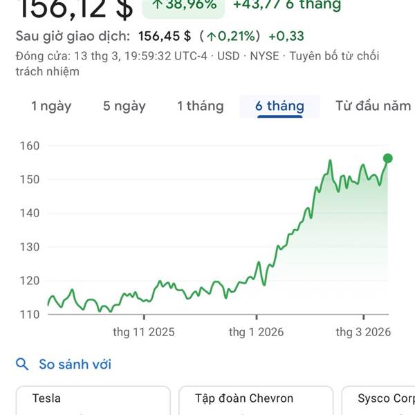
Task: Click the thg 3 2026 axis label
Action: 363,332
